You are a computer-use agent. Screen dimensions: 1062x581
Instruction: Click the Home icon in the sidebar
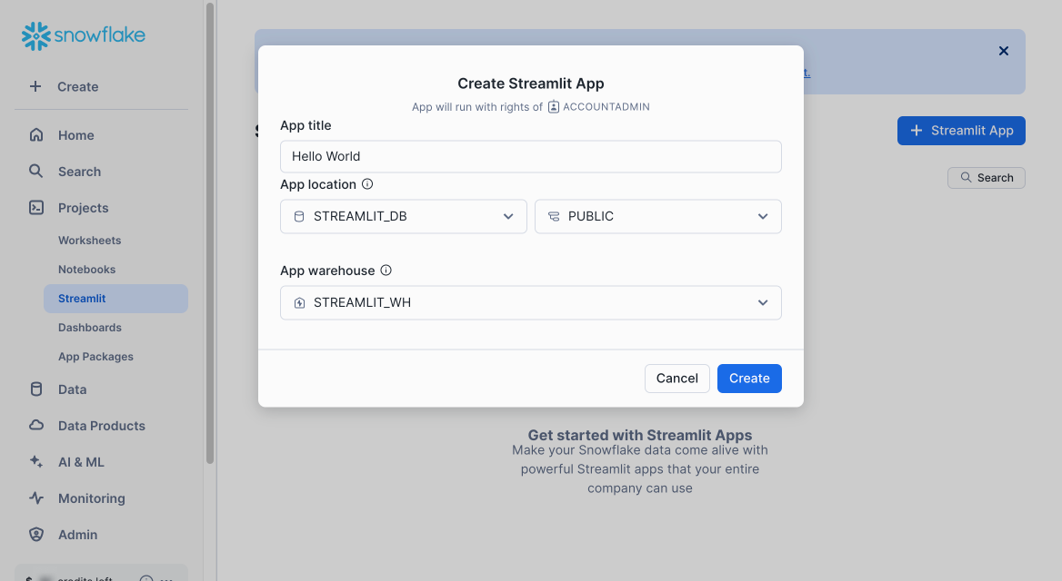pos(35,134)
